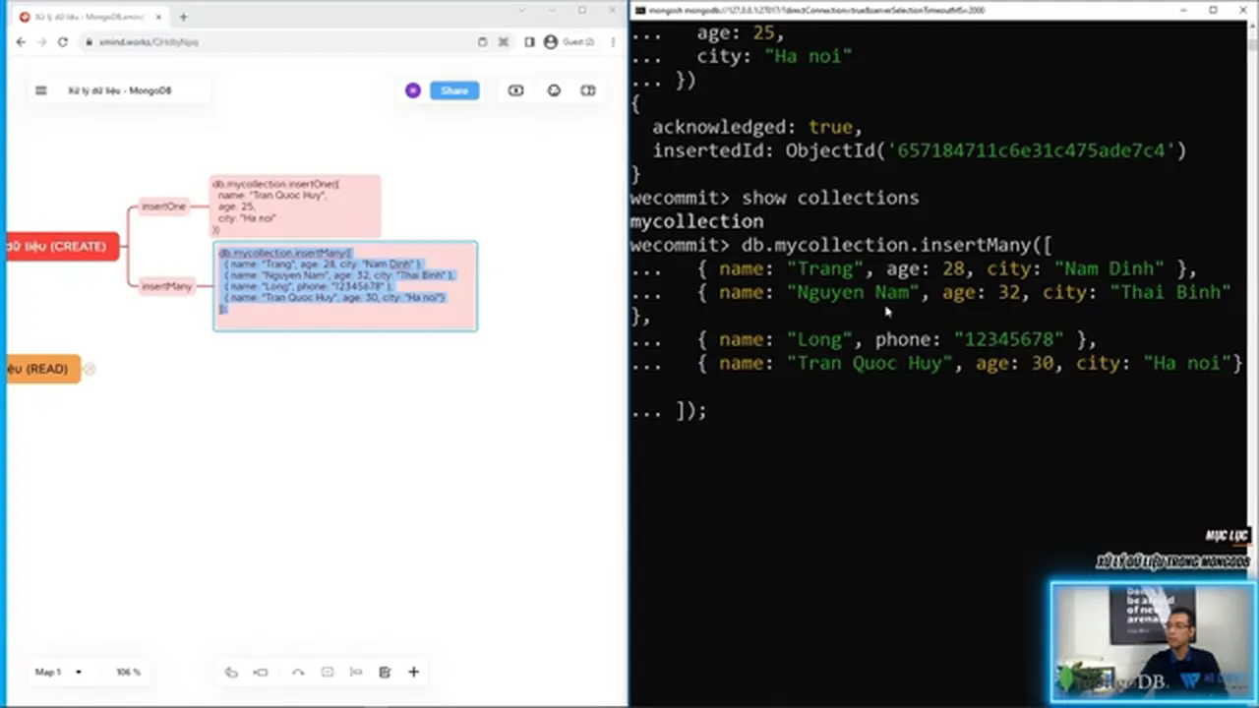This screenshot has height=708, width=1259.
Task: Select the insertOne topic
Action: 163,206
